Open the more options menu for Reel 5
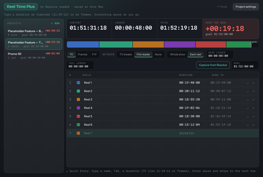The width and height of the screenshot is (263, 177). (248, 117)
